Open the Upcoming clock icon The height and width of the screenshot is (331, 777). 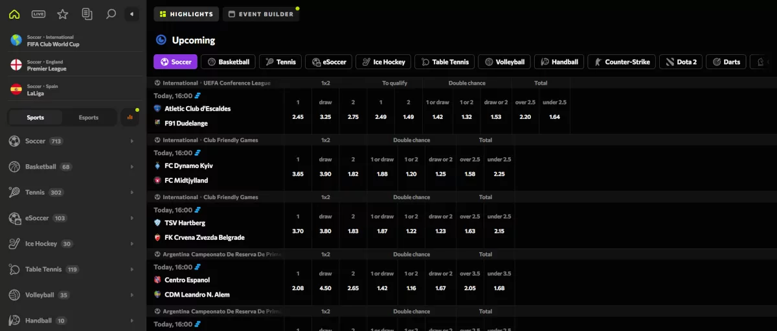pyautogui.click(x=161, y=40)
